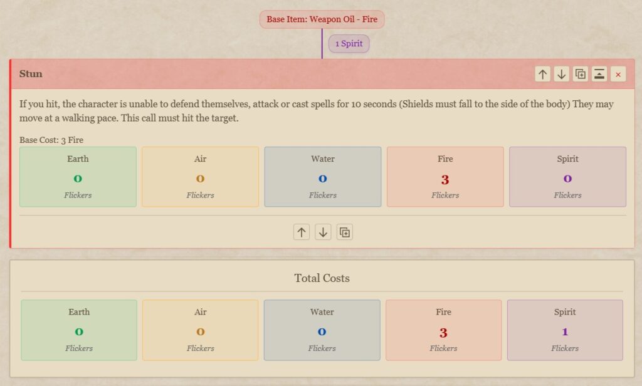This screenshot has height=386, width=642.
Task: Click the Stun card title
Action: coord(31,74)
